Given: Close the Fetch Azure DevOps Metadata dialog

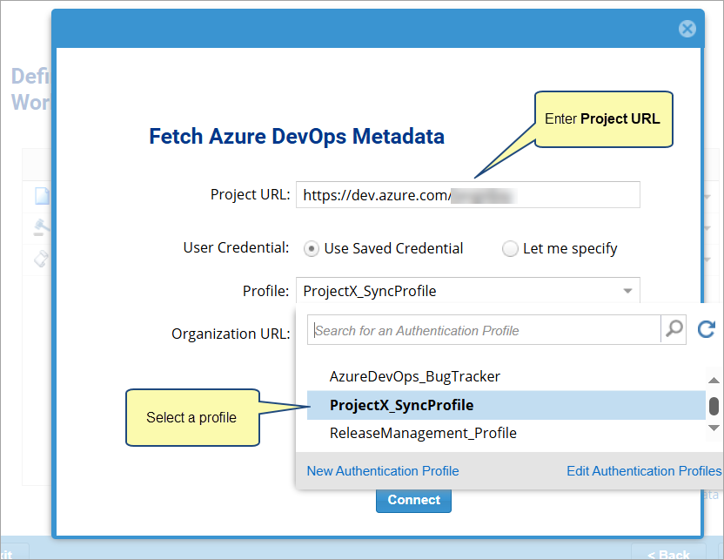Looking at the screenshot, I should click(x=687, y=29).
